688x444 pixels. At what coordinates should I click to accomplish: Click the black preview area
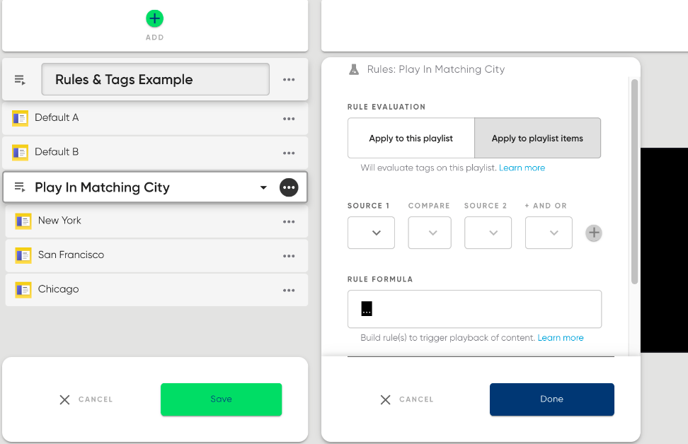point(665,250)
